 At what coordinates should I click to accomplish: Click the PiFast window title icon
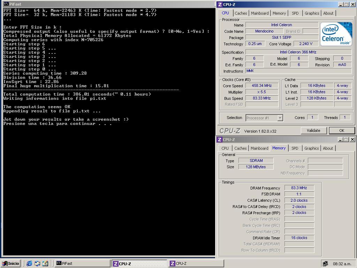[x=6, y=4]
